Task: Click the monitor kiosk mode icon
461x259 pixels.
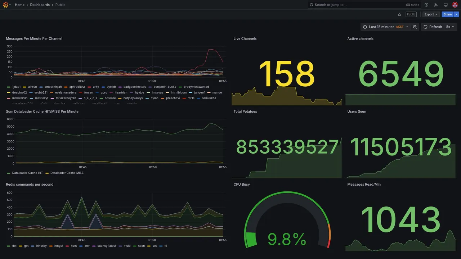Action: click(x=446, y=5)
